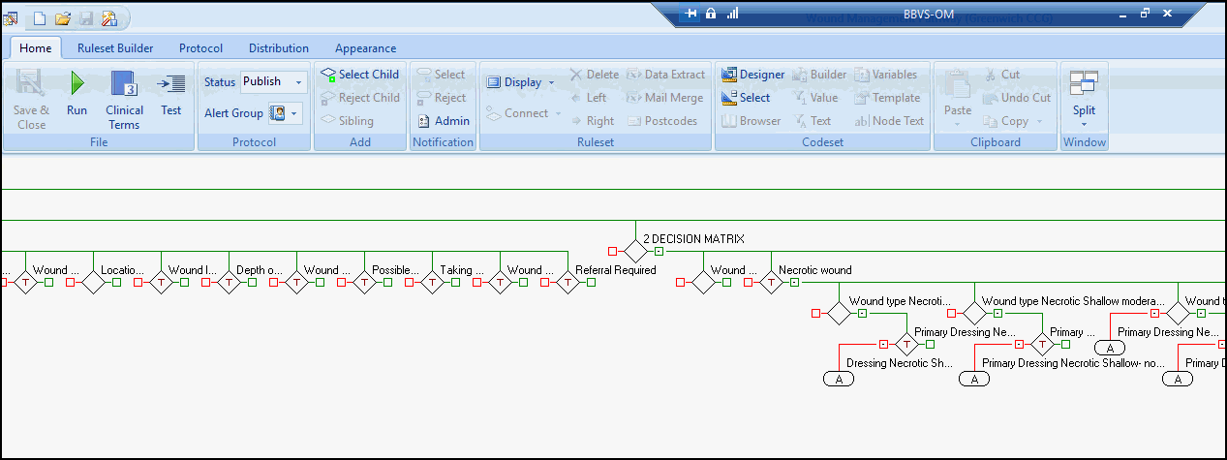Click the open folder icon in quick access toolbar
The width and height of the screenshot is (1227, 460).
63,17
